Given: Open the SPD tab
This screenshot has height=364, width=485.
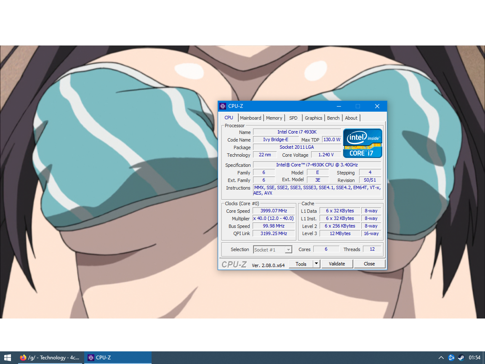Looking at the screenshot, I should pyautogui.click(x=293, y=118).
